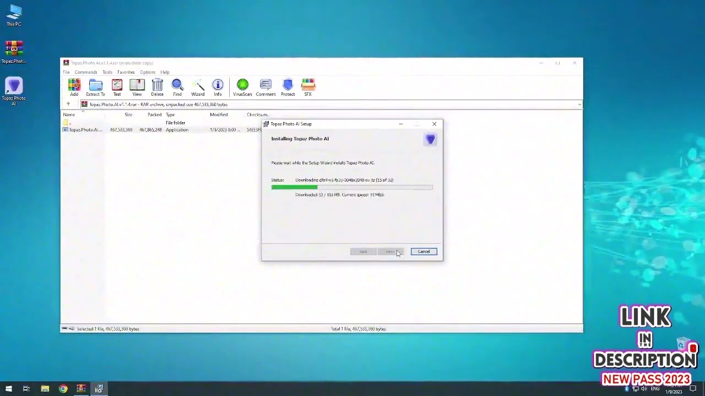
Task: Go up one level arrow in WinRAR
Action: pyautogui.click(x=68, y=105)
